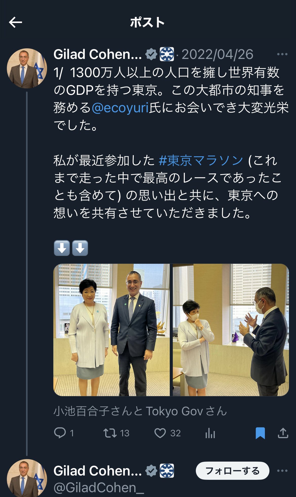296x497 pixels.
Task: Like the post with the heart icon
Action: pyautogui.click(x=160, y=433)
